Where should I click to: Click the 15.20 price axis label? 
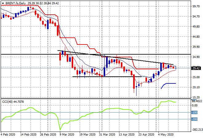(195, 97)
